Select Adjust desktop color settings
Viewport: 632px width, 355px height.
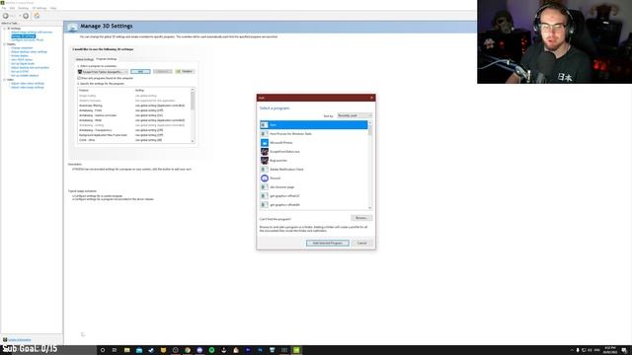[29, 52]
